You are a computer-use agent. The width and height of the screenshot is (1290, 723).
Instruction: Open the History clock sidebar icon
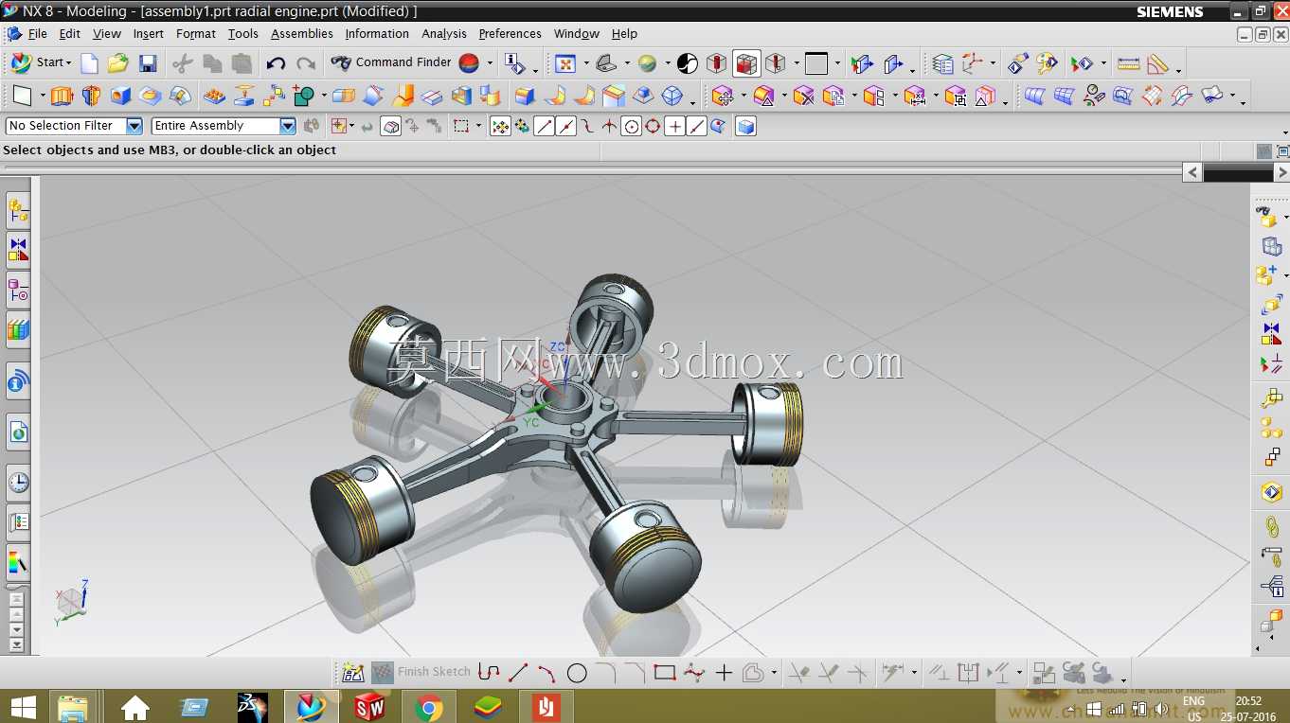(18, 483)
